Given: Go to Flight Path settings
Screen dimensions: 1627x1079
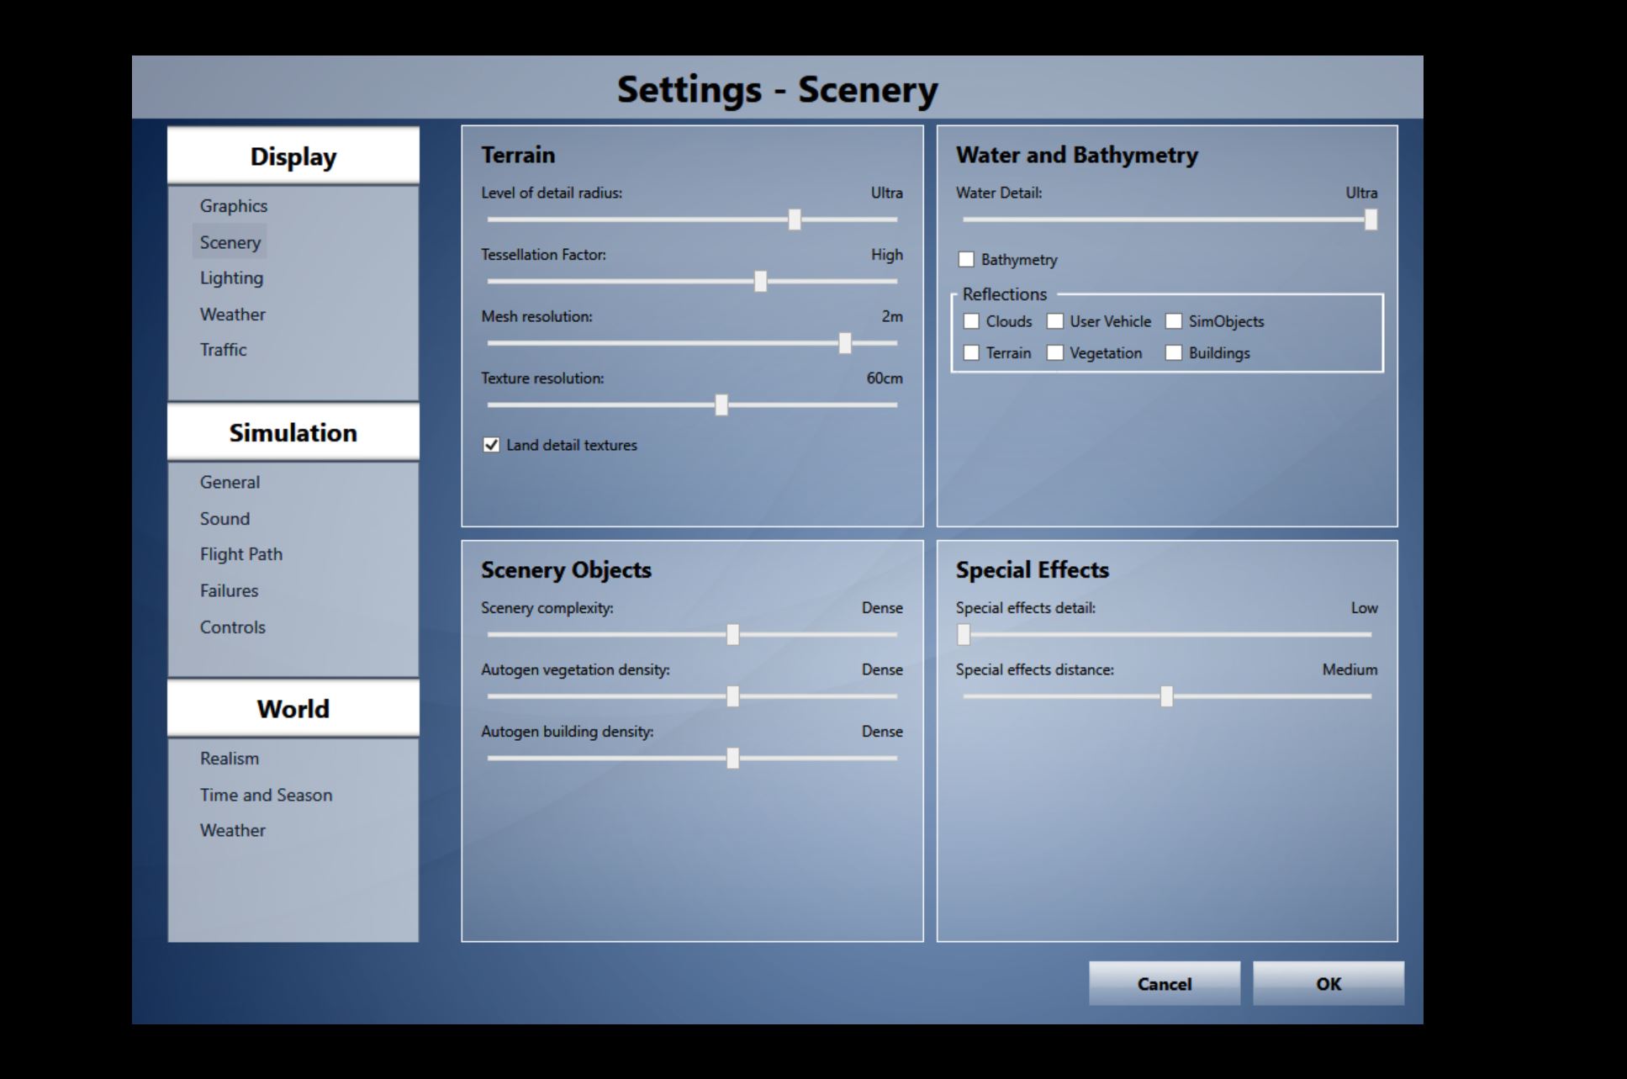Looking at the screenshot, I should 241,554.
